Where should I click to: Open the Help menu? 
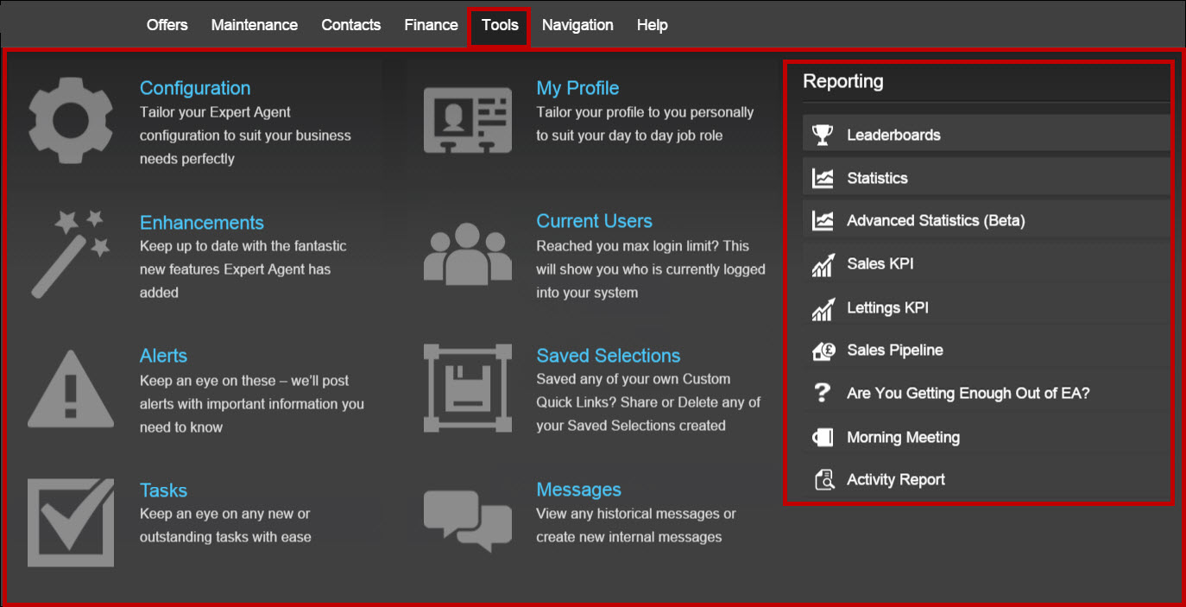[653, 25]
